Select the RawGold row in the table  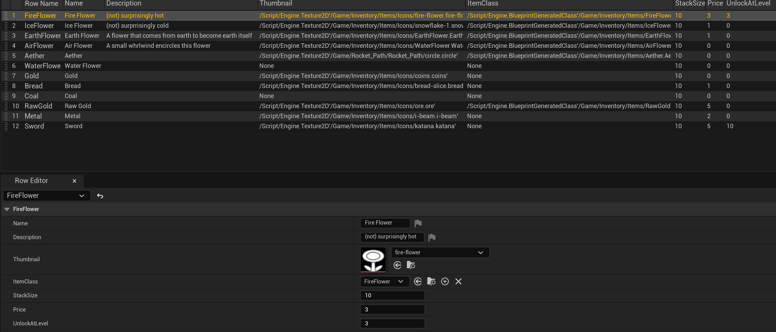pyautogui.click(x=38, y=106)
